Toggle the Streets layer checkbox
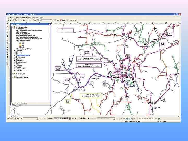The image size is (188, 141). [x=16, y=67]
